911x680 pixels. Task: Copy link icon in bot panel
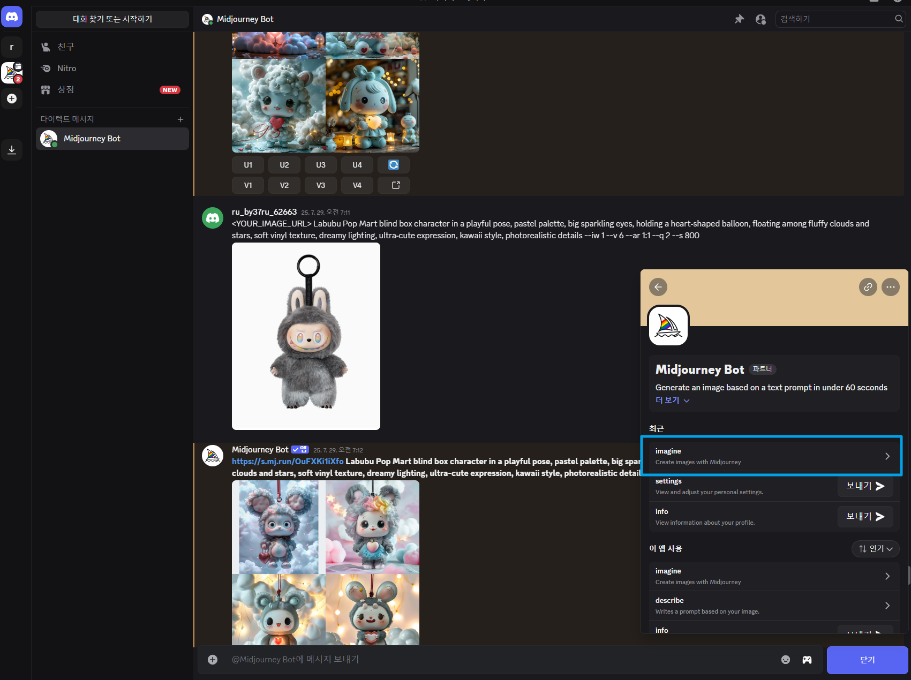[x=868, y=287]
